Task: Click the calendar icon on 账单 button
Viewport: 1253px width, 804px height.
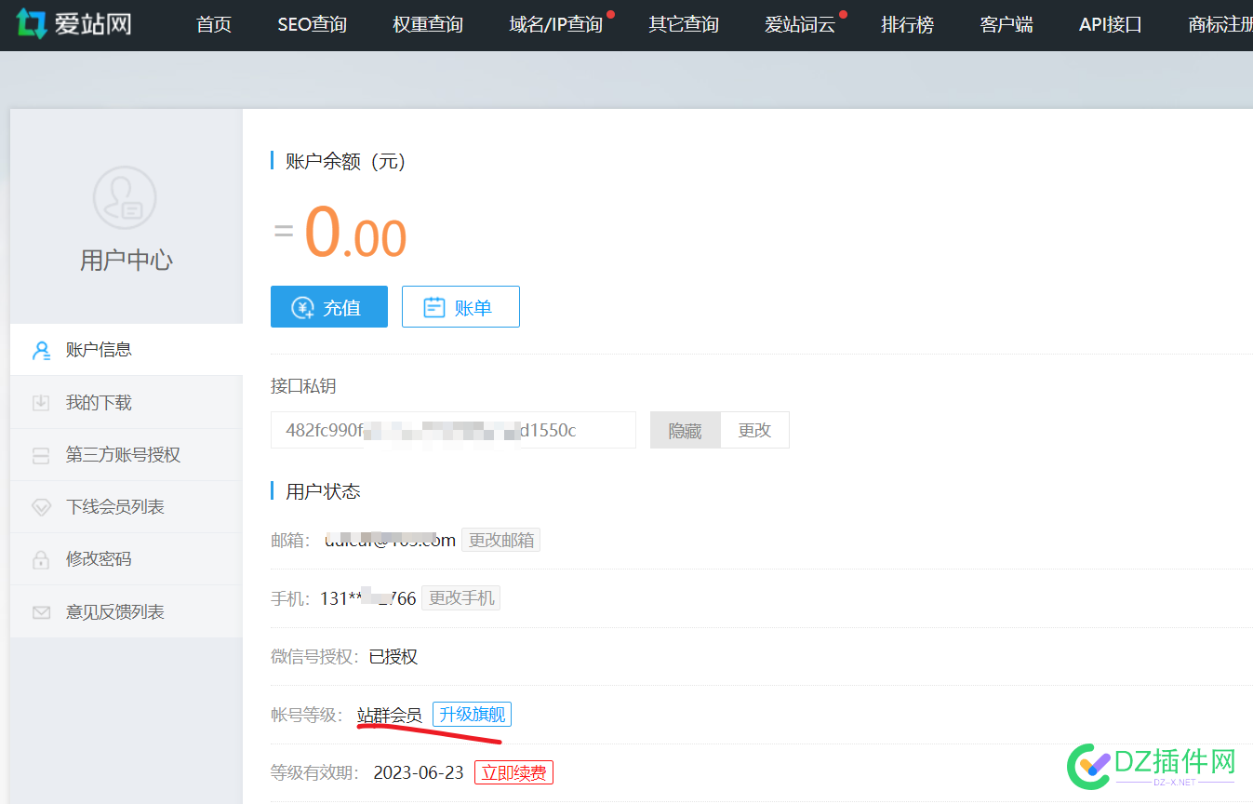Action: [434, 307]
